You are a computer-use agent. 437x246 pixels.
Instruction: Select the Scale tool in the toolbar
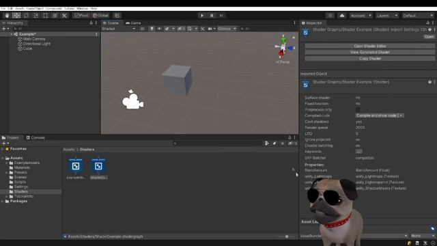tap(36, 16)
